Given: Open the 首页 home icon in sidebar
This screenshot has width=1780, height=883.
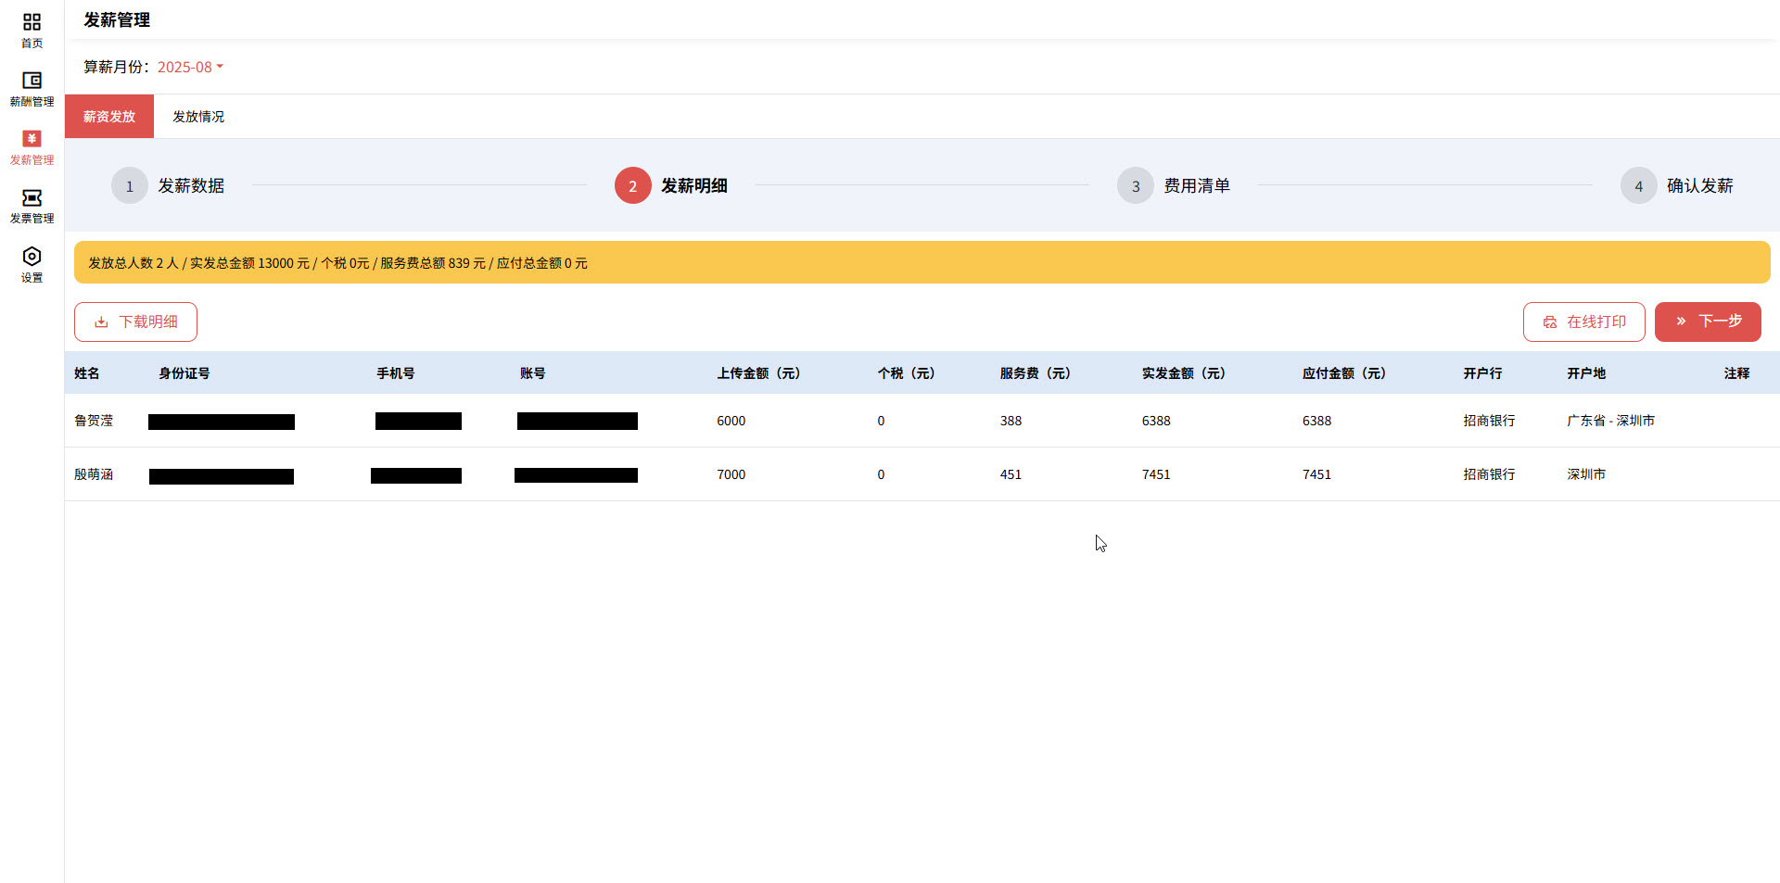Looking at the screenshot, I should click(x=32, y=22).
